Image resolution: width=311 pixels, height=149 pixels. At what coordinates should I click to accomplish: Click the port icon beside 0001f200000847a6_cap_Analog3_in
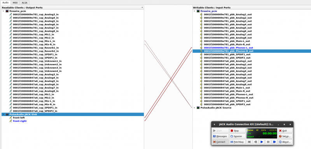point(10,74)
